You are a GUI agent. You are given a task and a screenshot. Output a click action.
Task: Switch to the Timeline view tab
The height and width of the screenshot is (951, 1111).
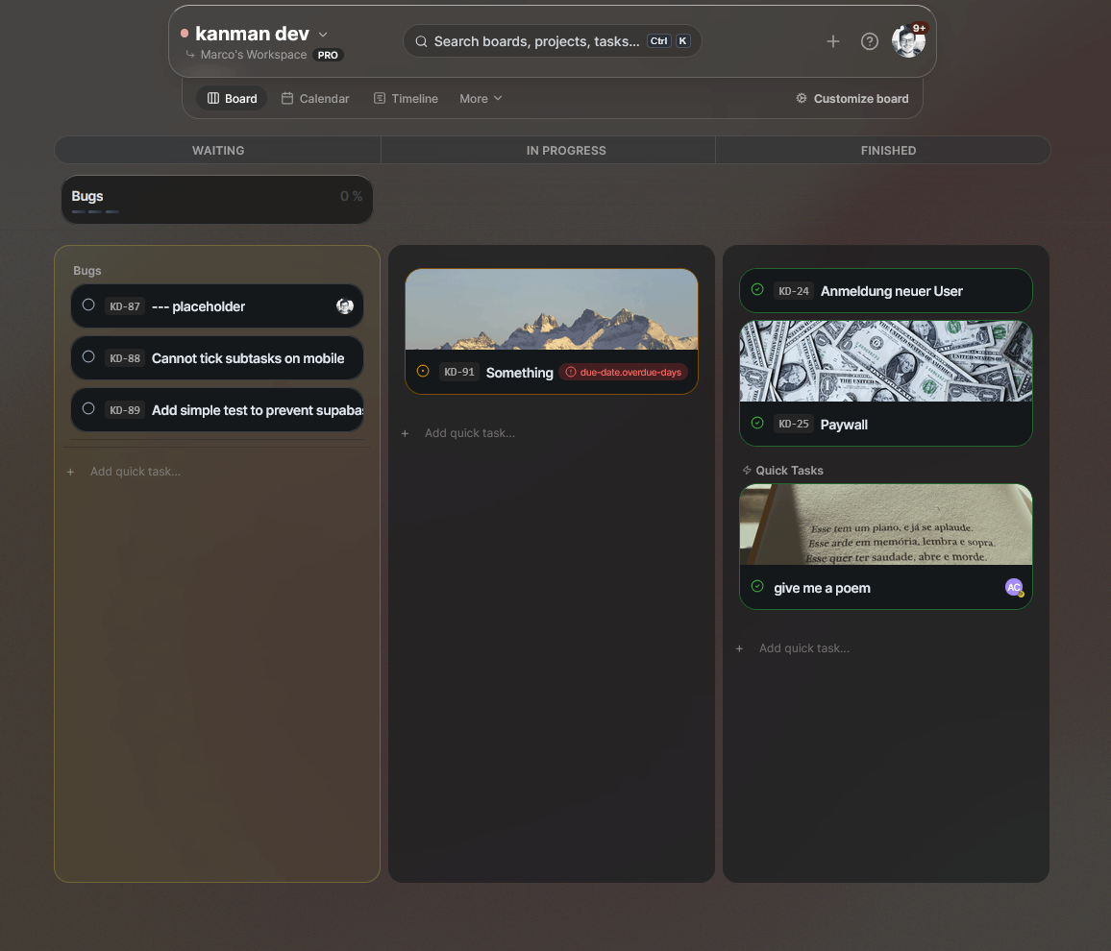tap(406, 99)
